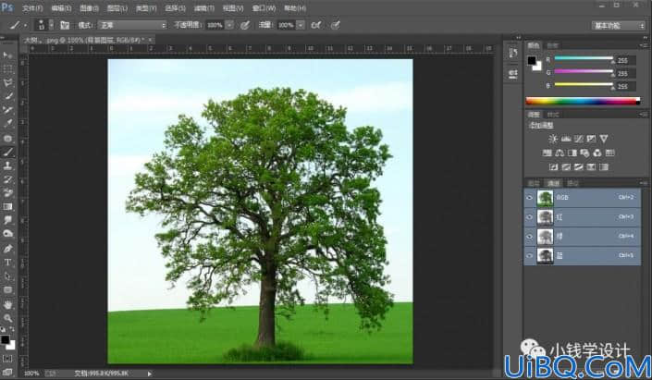Add a Black & White adjustment
Image resolution: width=652 pixels, height=380 pixels.
[x=572, y=153]
